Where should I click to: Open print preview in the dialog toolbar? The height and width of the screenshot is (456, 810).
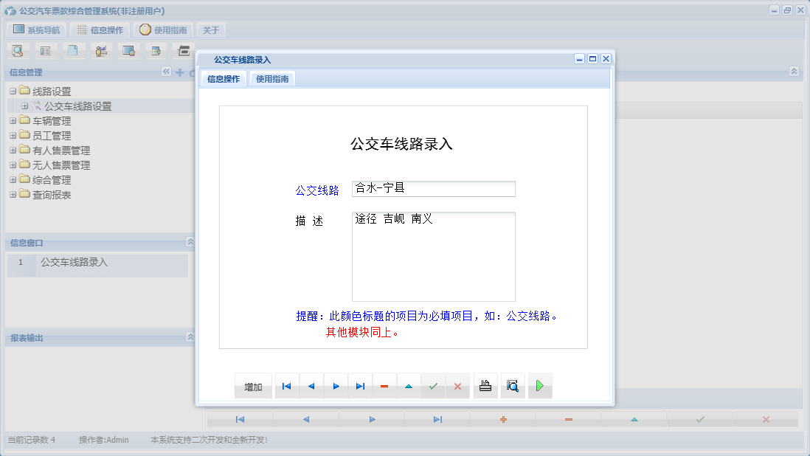click(512, 385)
